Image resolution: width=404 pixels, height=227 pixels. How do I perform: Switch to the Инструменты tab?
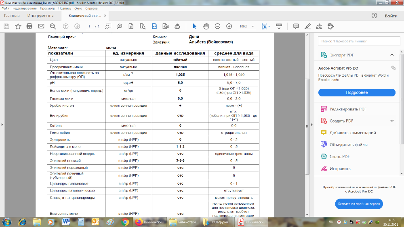click(x=40, y=16)
